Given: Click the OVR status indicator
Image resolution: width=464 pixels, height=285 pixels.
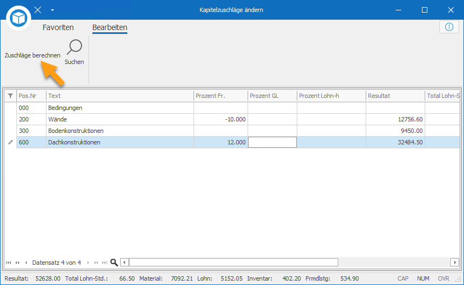Looking at the screenshot, I should pos(444,278).
